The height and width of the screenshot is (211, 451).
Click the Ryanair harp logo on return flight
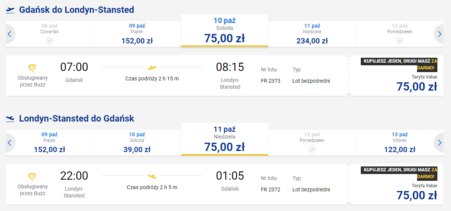[x=33, y=177]
